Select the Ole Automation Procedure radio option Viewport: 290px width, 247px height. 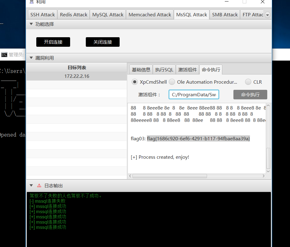pyautogui.click(x=172, y=82)
